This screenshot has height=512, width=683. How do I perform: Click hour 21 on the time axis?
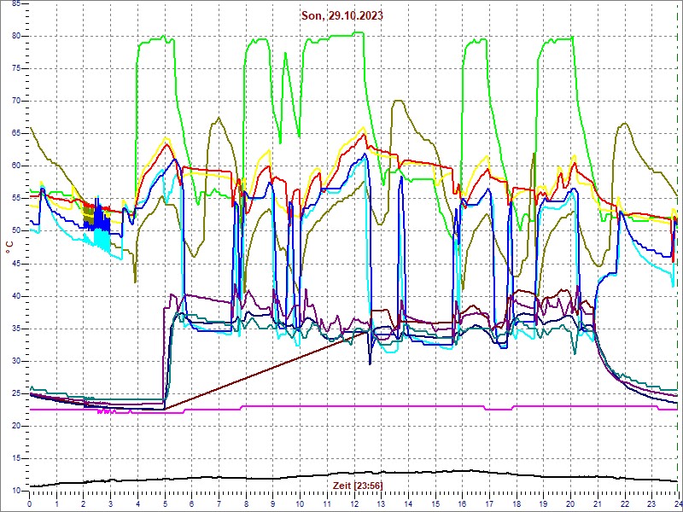click(x=597, y=504)
